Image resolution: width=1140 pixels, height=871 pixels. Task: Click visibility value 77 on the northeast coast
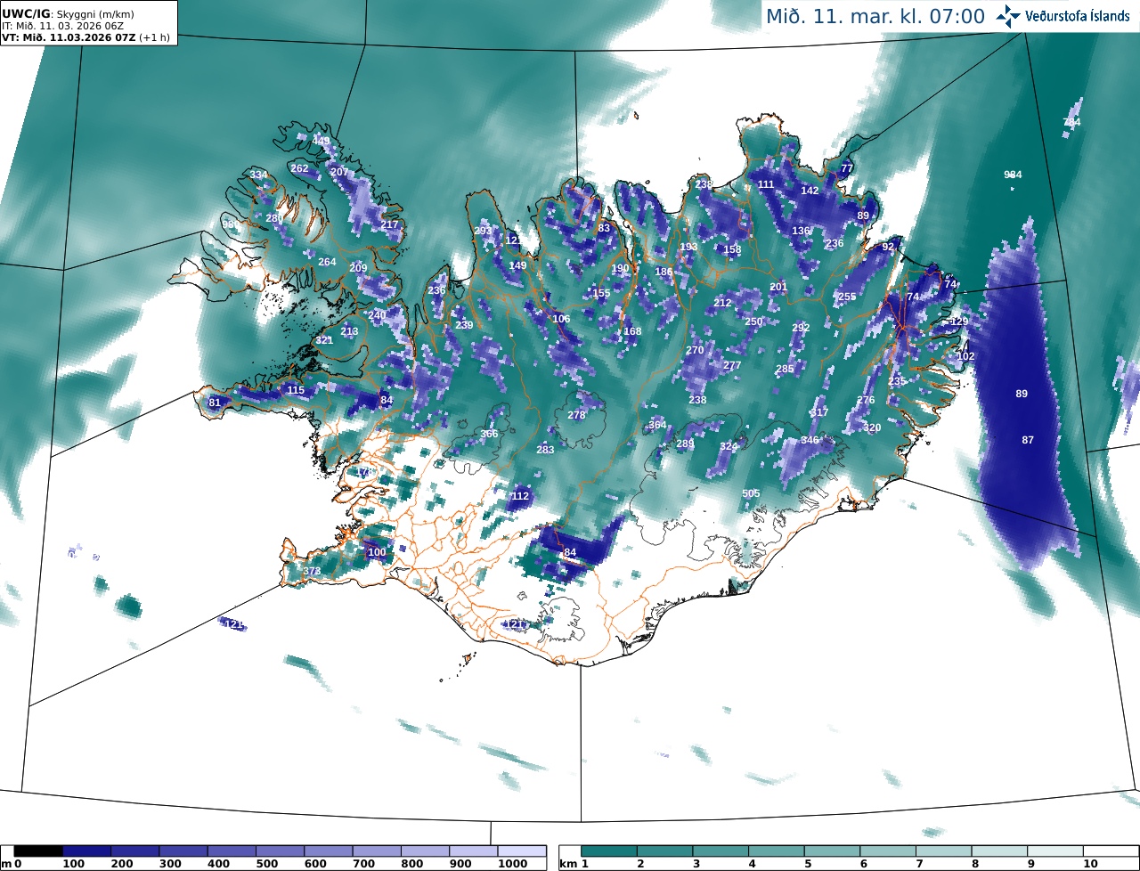pyautogui.click(x=847, y=168)
